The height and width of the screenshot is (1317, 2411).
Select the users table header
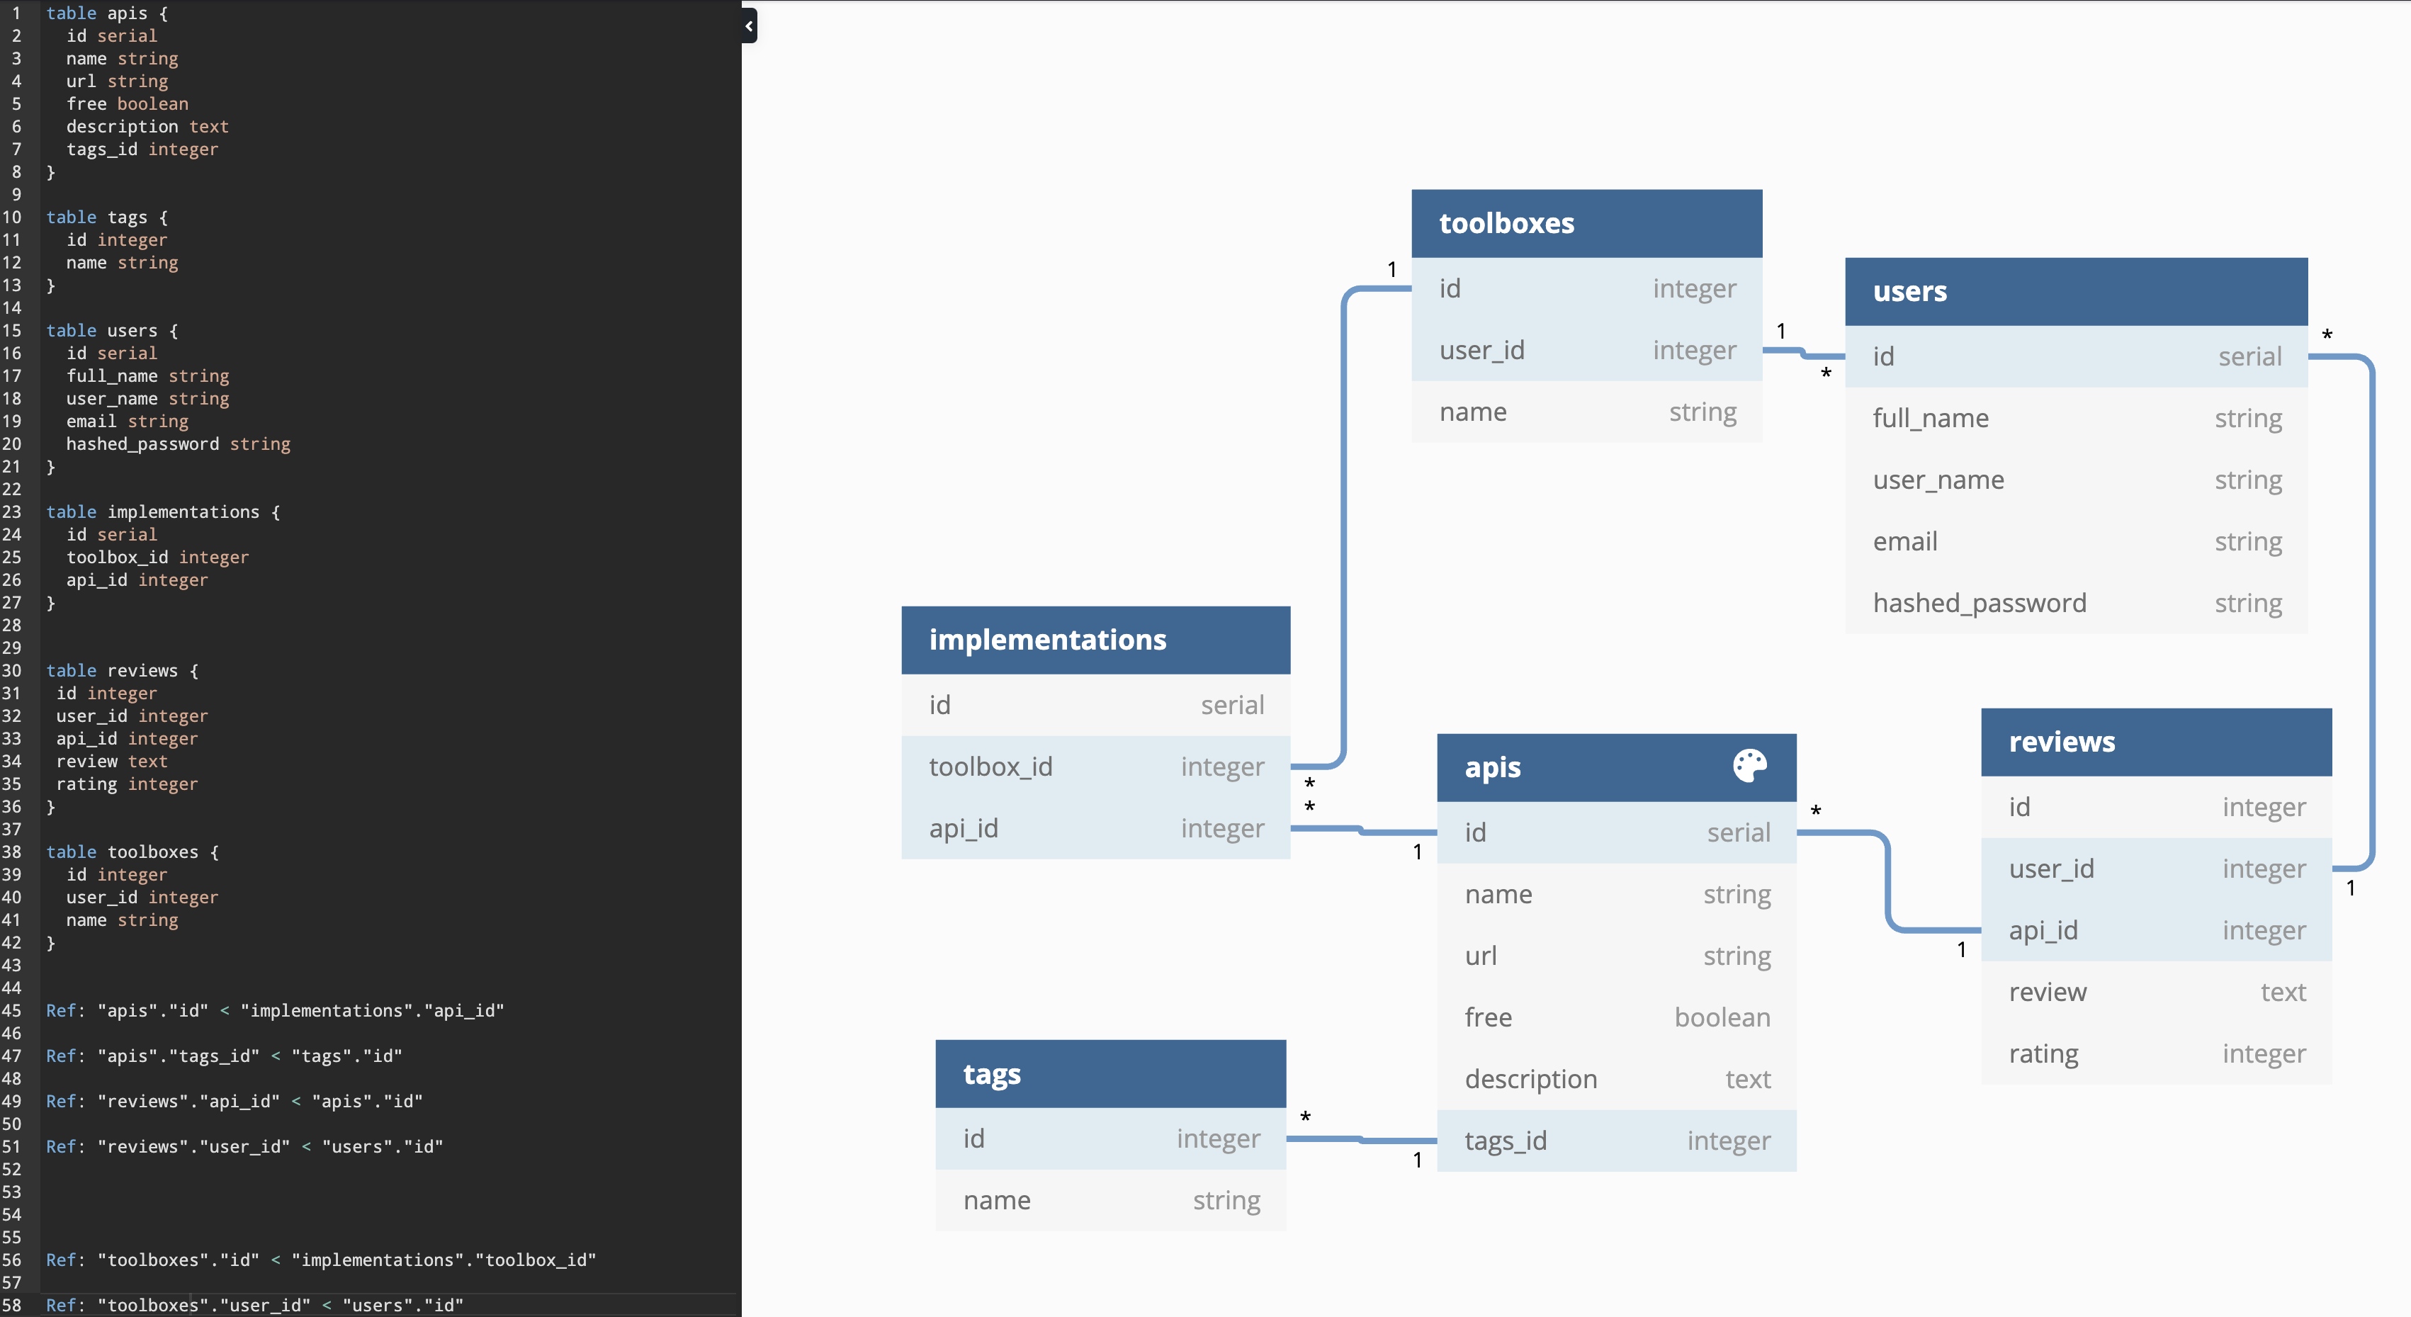[2075, 292]
